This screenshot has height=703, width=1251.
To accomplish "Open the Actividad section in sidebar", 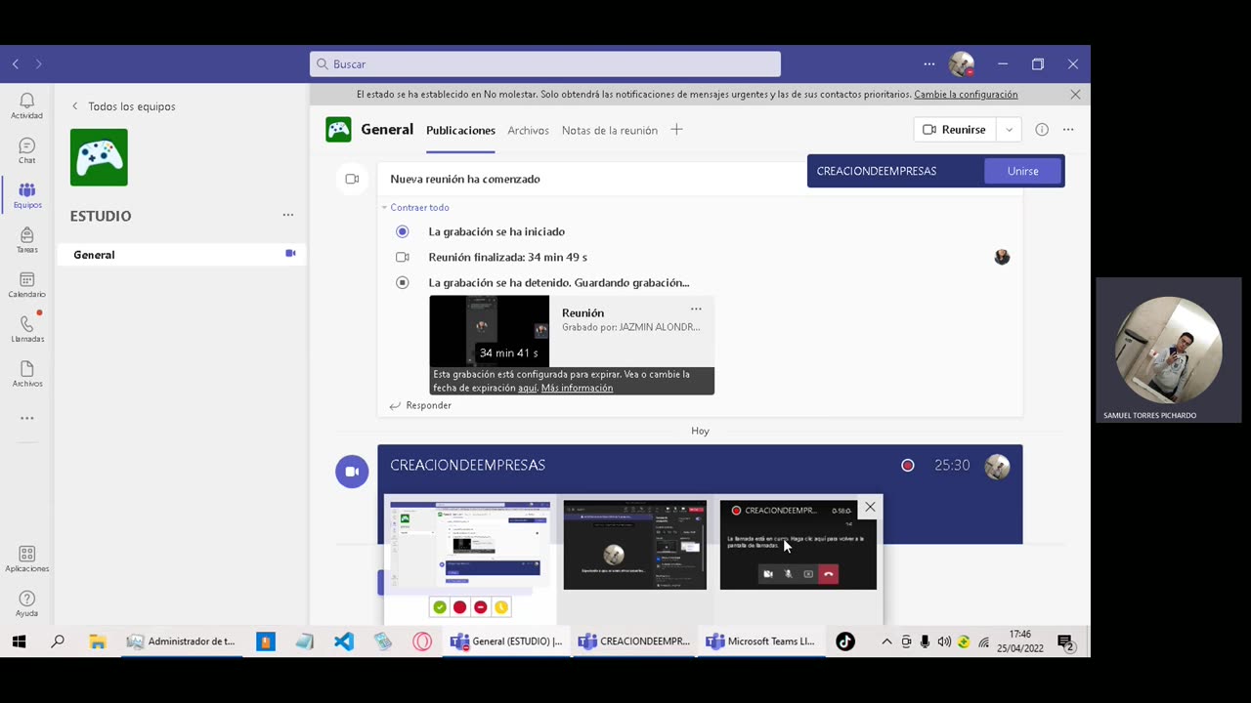I will [x=26, y=105].
